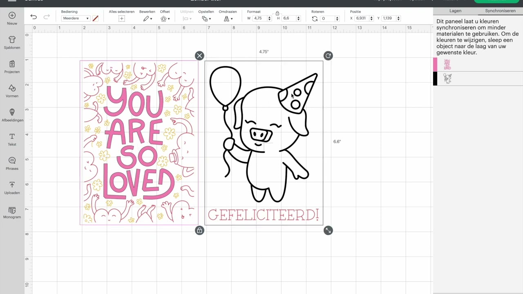523x294 pixels.
Task: Undo the last action
Action: [x=34, y=17]
